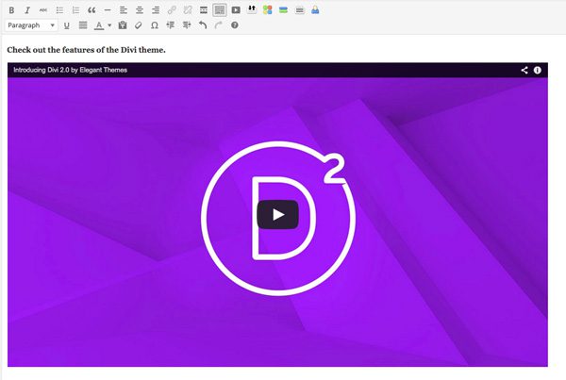Undo the last action

click(203, 25)
